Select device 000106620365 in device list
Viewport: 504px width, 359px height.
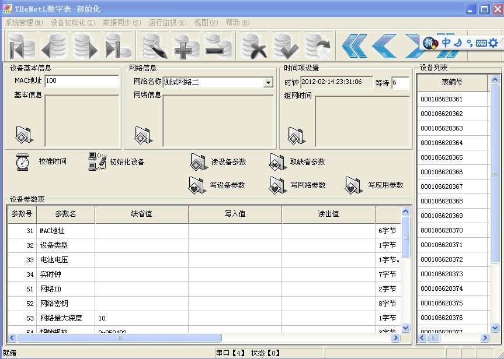pyautogui.click(x=442, y=157)
